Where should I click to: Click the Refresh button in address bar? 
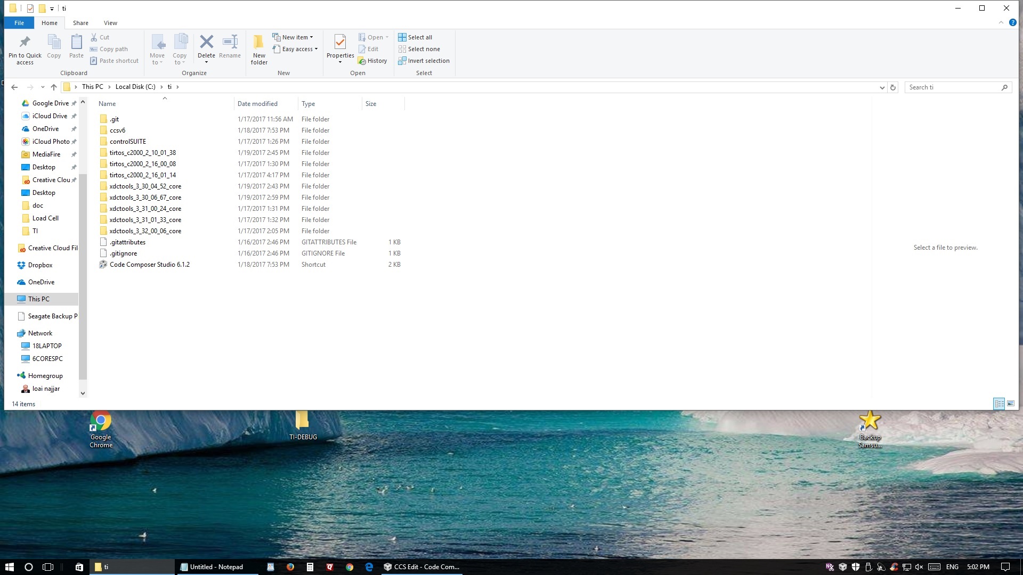(x=893, y=87)
